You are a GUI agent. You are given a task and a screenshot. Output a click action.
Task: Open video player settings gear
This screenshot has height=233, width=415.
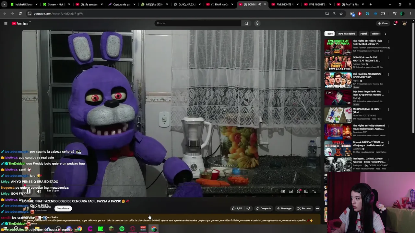pyautogui.click(x=299, y=191)
